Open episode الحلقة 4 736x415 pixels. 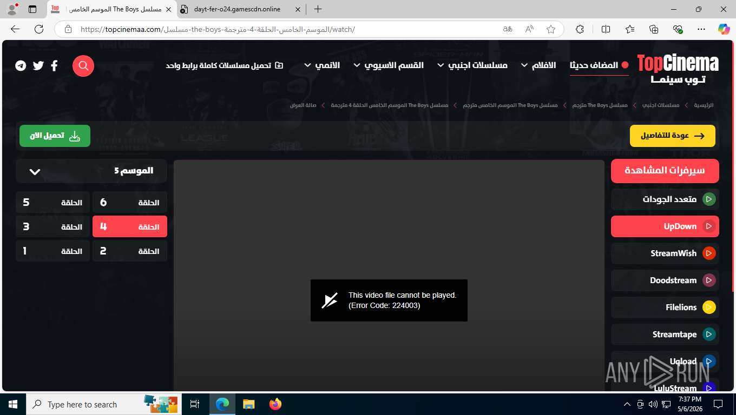pos(130,227)
